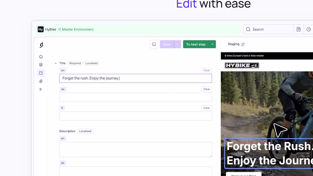Image resolution: width=313 pixels, height=176 pixels.
Task: Click the Localised tag on Title
Action: pyautogui.click(x=92, y=63)
